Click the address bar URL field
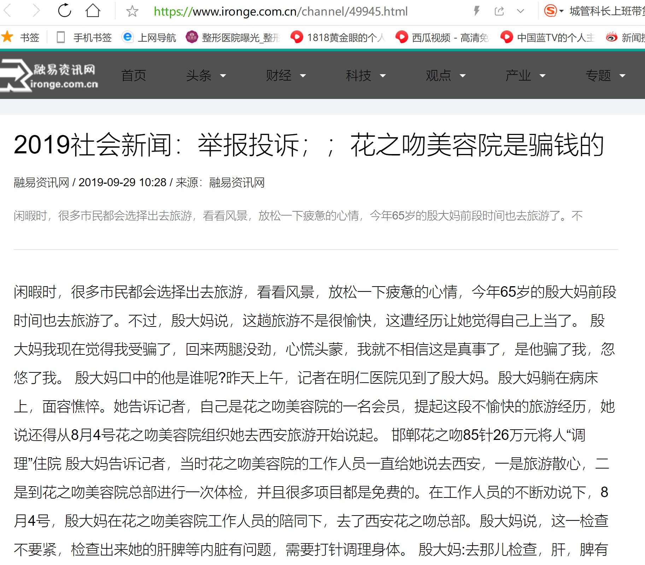The height and width of the screenshot is (565, 645). point(281,11)
